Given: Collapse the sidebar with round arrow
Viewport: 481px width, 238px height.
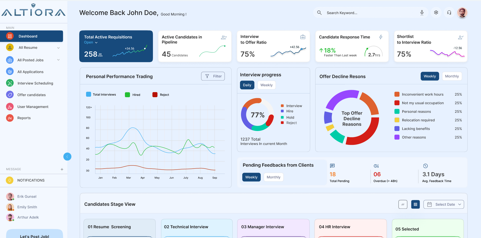Looking at the screenshot, I should [x=67, y=157].
